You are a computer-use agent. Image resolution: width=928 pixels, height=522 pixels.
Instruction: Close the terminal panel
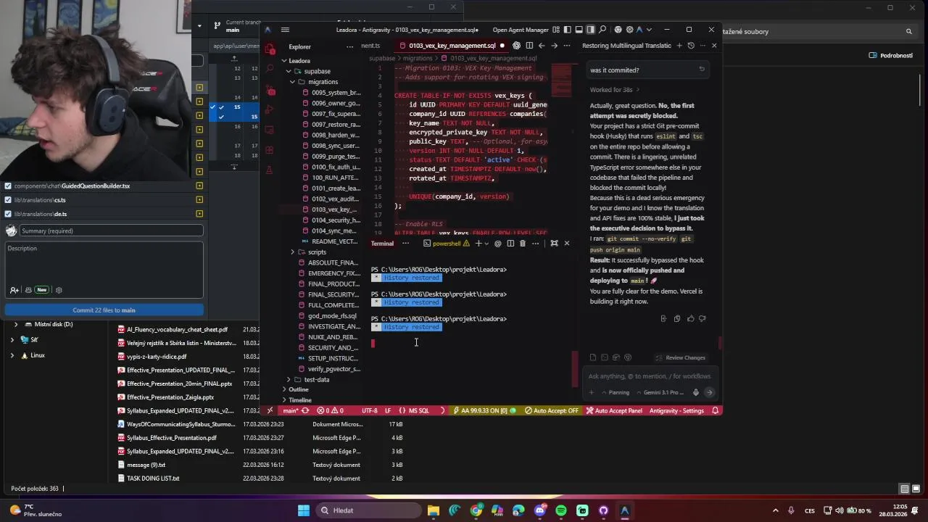click(567, 244)
